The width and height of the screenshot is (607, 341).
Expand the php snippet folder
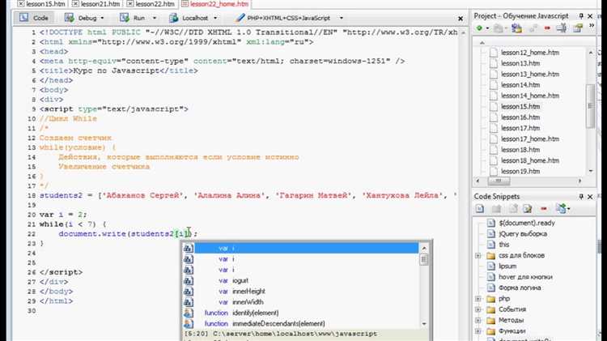pos(478,299)
